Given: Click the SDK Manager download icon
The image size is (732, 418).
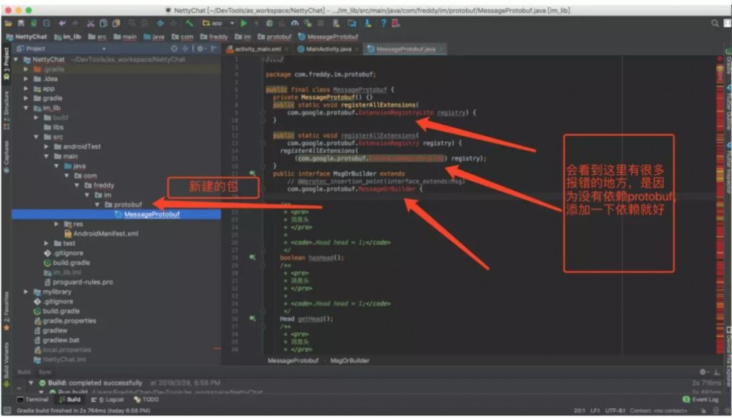Looking at the screenshot, I should coord(368,23).
